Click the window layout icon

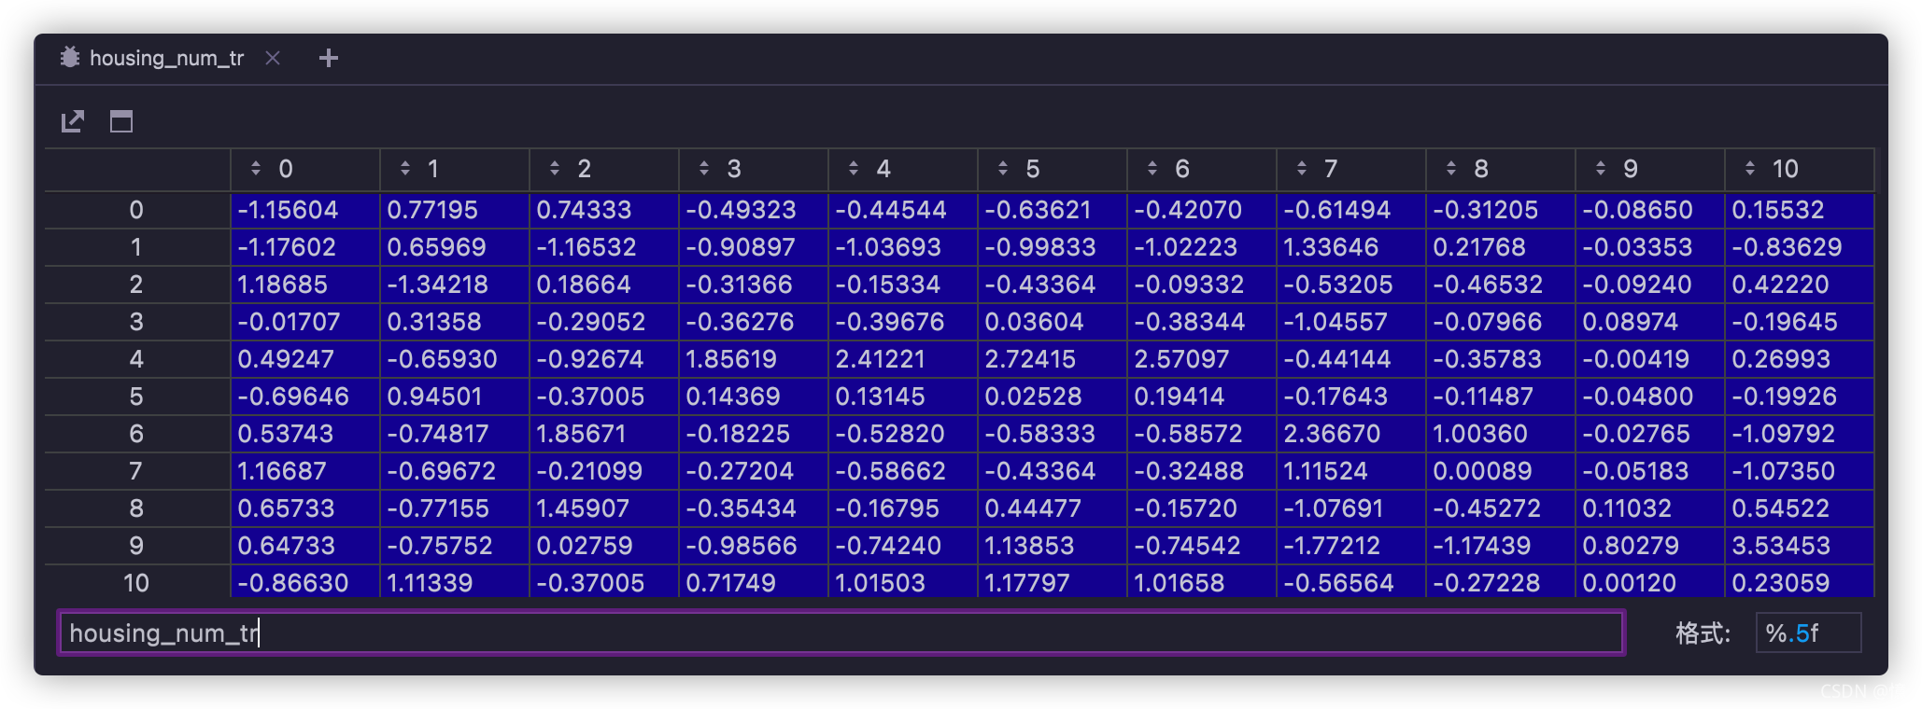coord(121,121)
